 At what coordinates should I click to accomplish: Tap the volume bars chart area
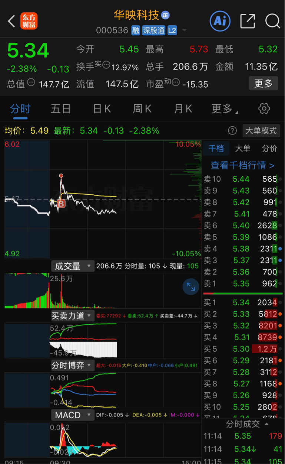pos(102,291)
